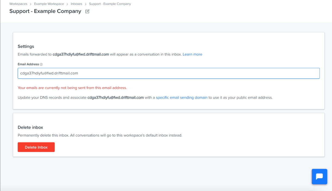Click Support - Example Company breadcrumb

click(110, 4)
